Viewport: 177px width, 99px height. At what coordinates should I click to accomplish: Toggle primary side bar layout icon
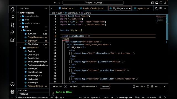[x=152, y=3]
